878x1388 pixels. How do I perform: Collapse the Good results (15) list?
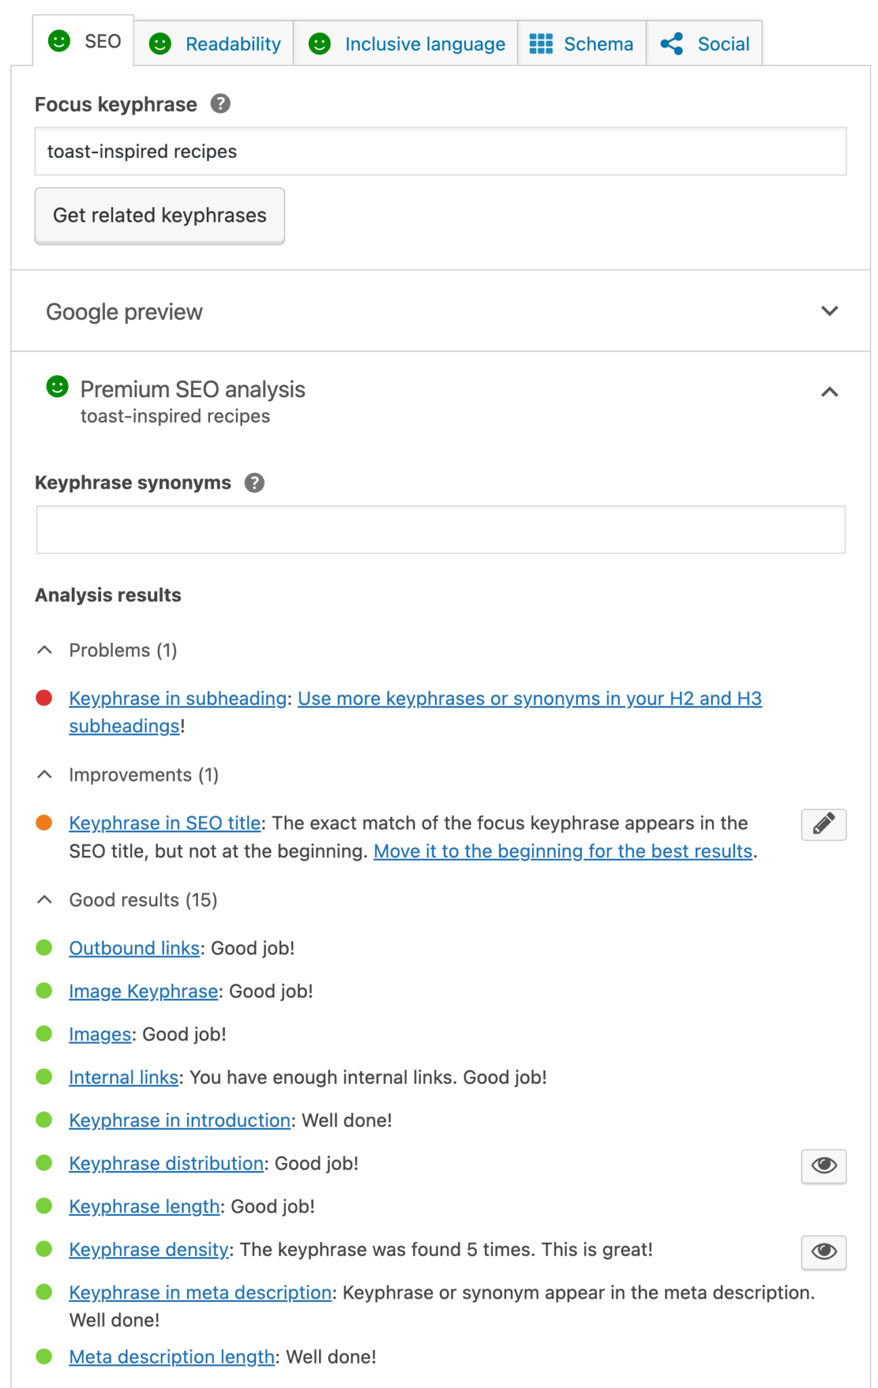click(x=45, y=900)
